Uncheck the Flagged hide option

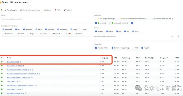[142, 48]
